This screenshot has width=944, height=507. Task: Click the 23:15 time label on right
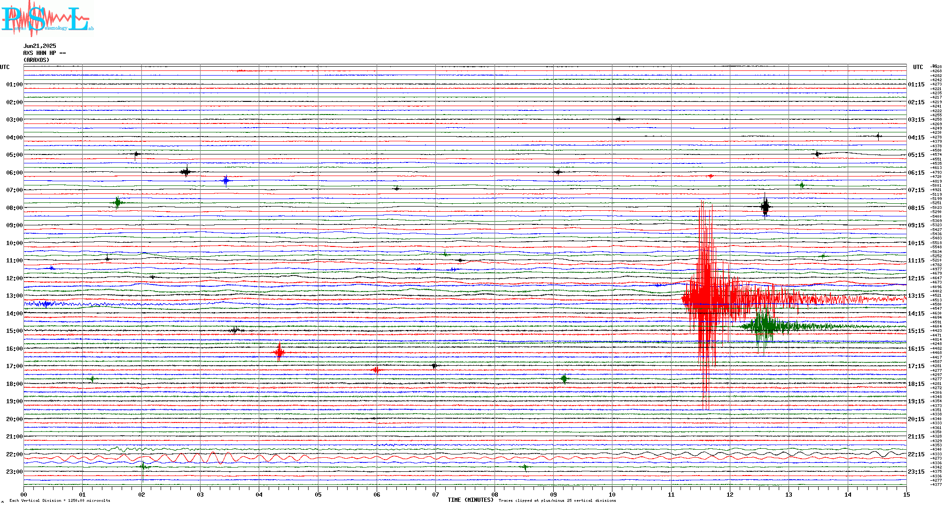(916, 472)
